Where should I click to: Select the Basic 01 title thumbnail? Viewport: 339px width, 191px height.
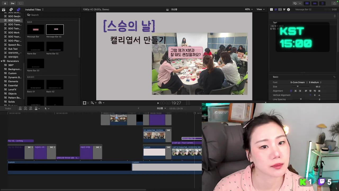click(x=35, y=84)
